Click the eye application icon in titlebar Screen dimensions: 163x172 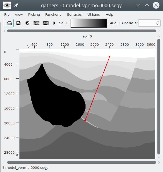click(7, 5)
